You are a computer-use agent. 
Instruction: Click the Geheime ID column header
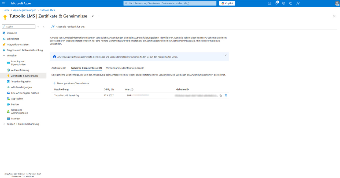click(x=182, y=89)
